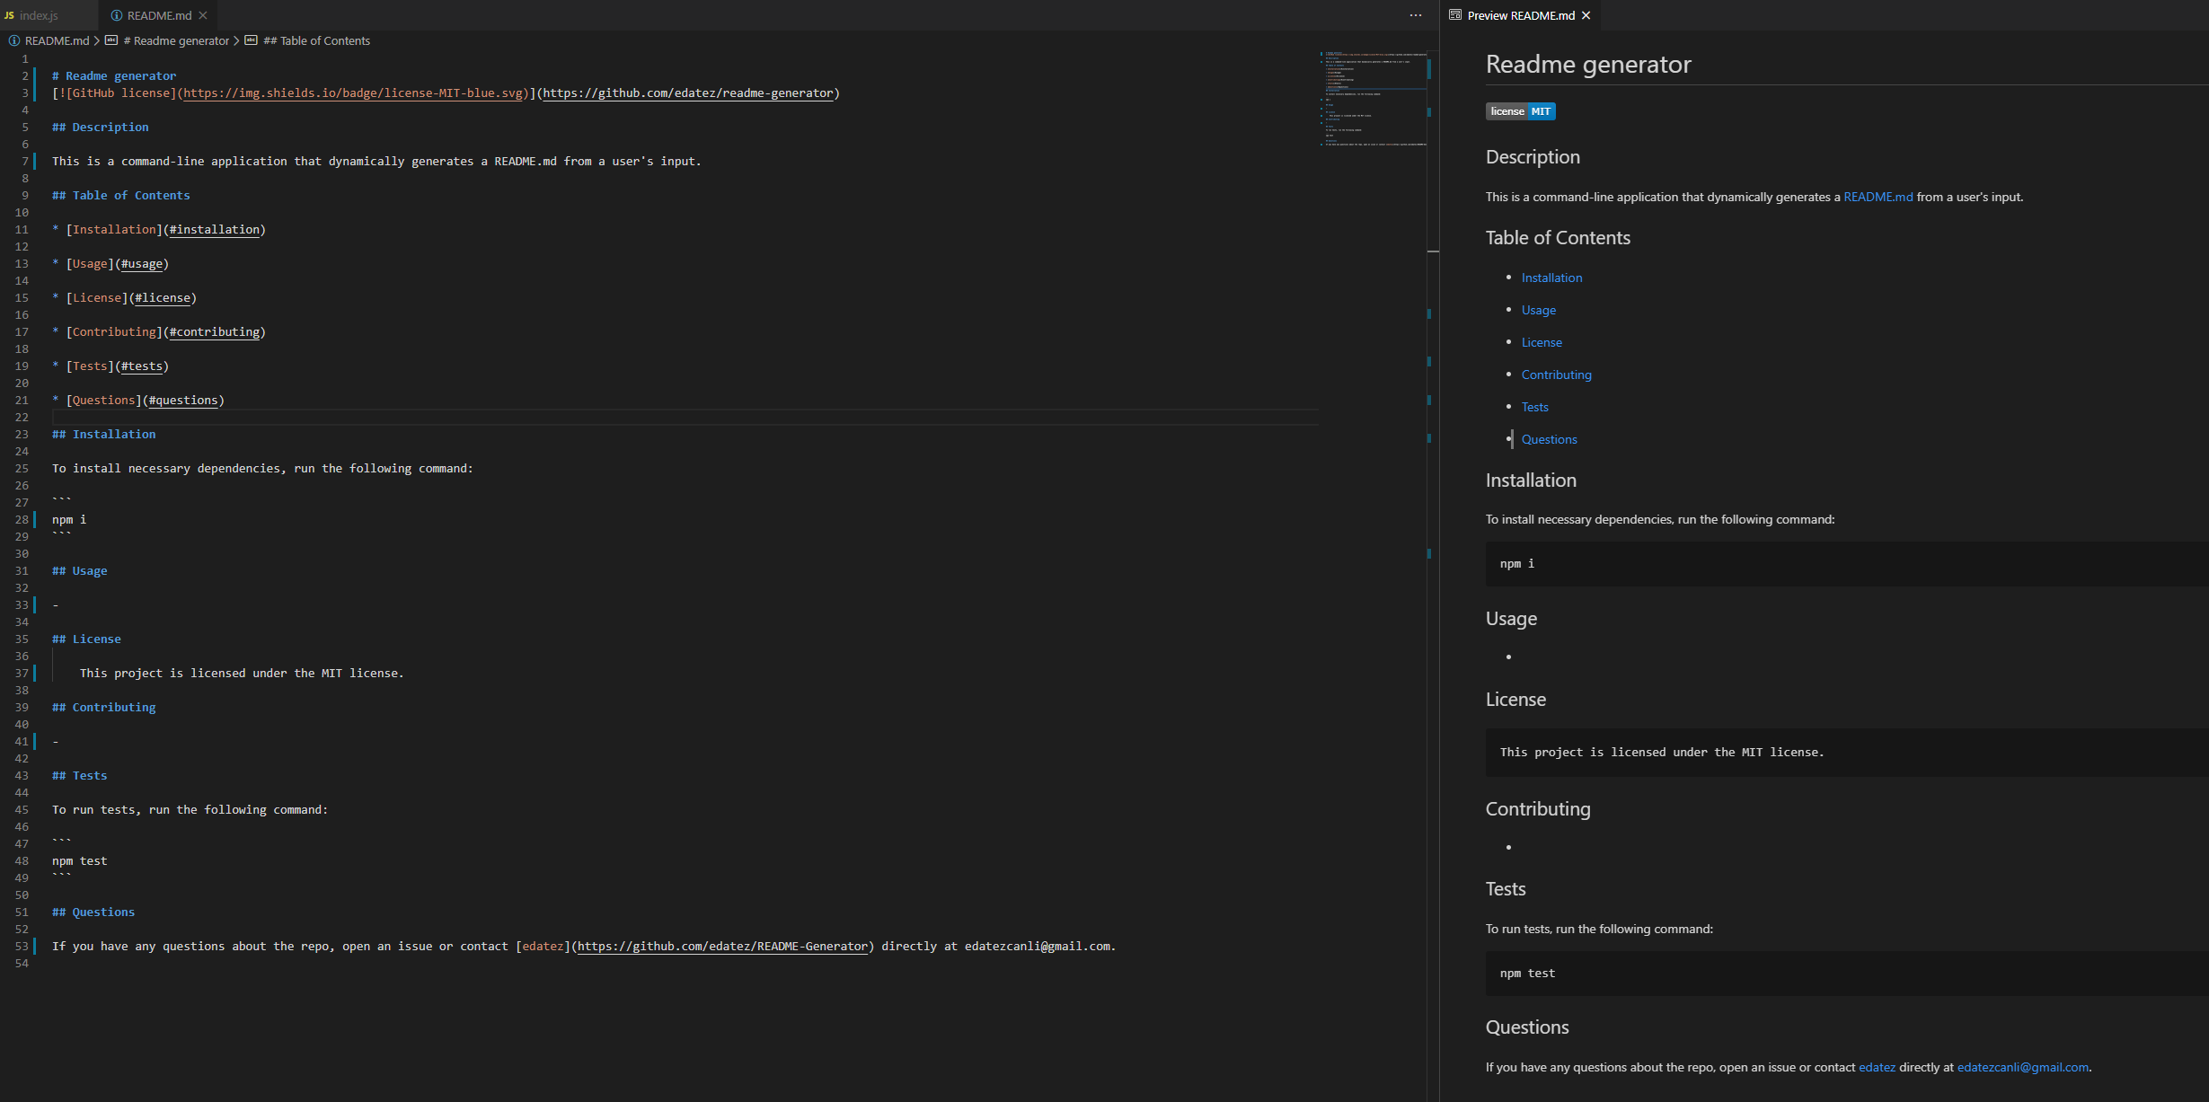Close the Preview README.md tab
The height and width of the screenshot is (1102, 2209).
[x=1586, y=15]
